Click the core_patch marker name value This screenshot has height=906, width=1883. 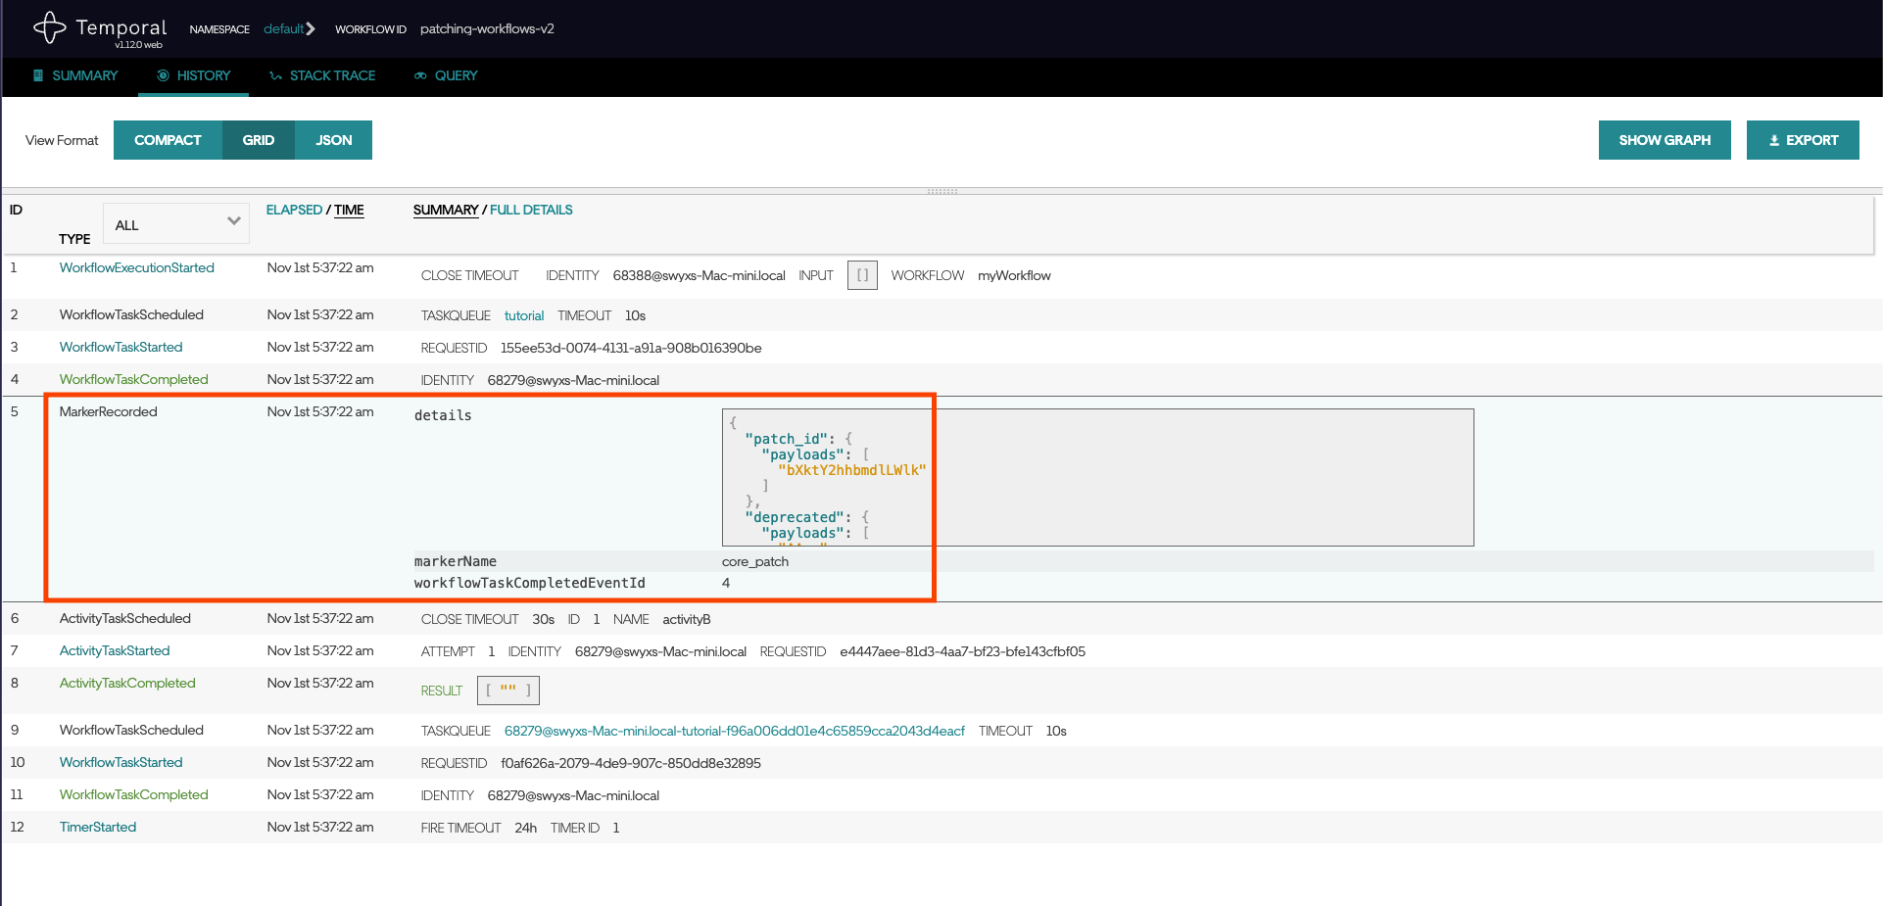point(755,561)
